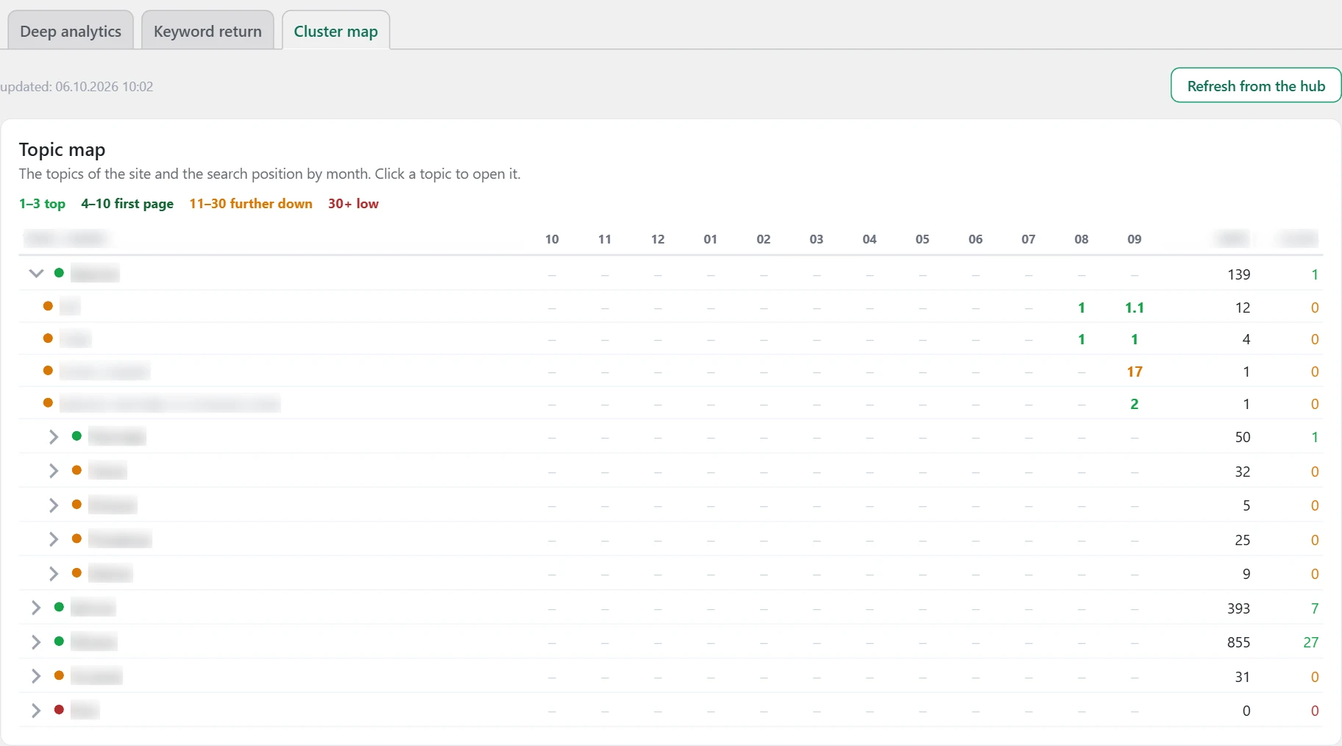Screen dimensions: 1342x746
Task: Expand the subtopic row with count 50
Action: click(54, 437)
